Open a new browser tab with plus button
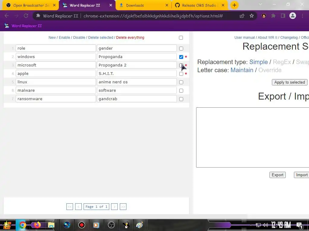Image resolution: width=309 pixels, height=231 pixels. pos(234,5)
